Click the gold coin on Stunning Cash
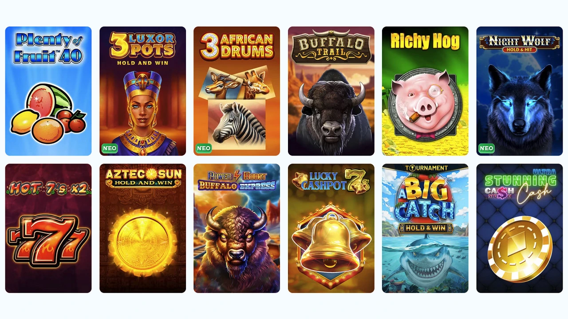This screenshot has width=568, height=319. (x=520, y=249)
